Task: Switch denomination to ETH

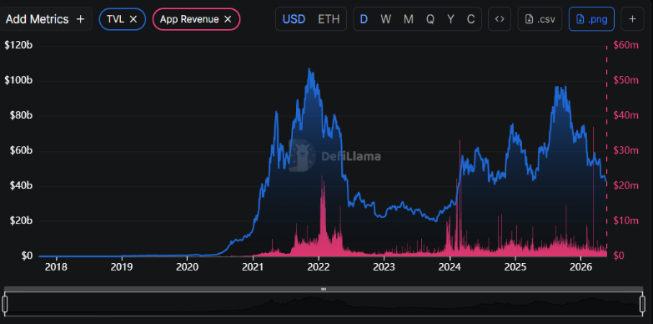Action: coord(329,19)
